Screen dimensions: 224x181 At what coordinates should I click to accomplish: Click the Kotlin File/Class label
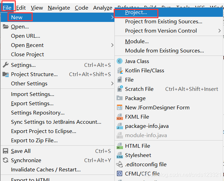point(145,71)
